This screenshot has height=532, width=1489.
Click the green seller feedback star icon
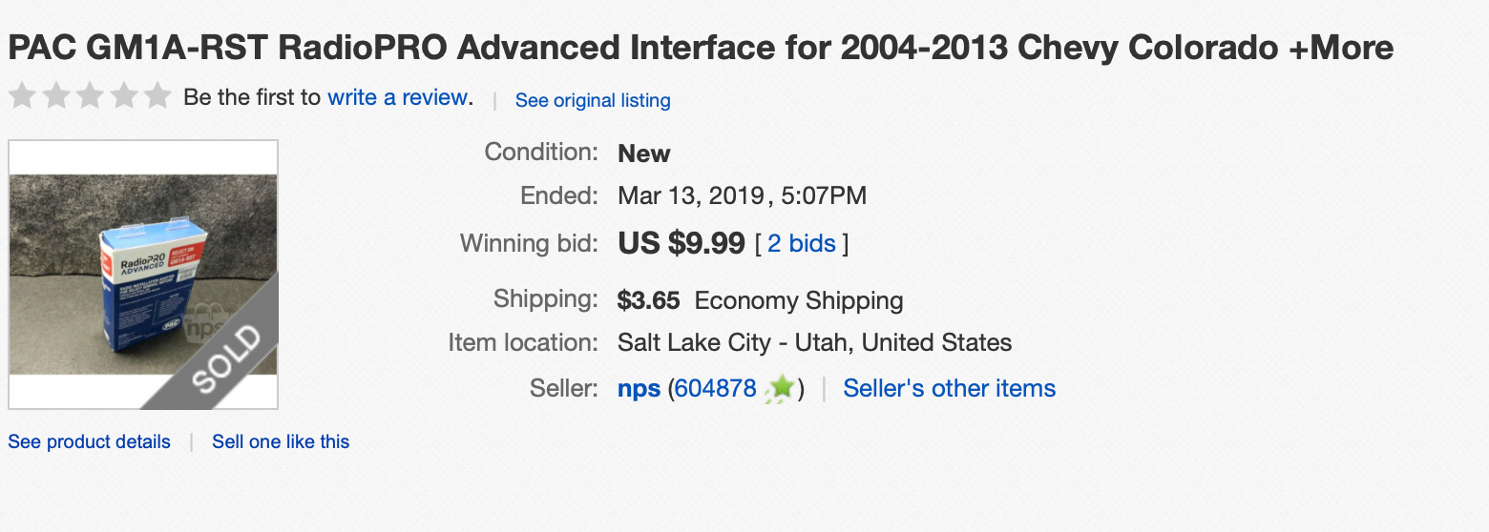pos(782,388)
